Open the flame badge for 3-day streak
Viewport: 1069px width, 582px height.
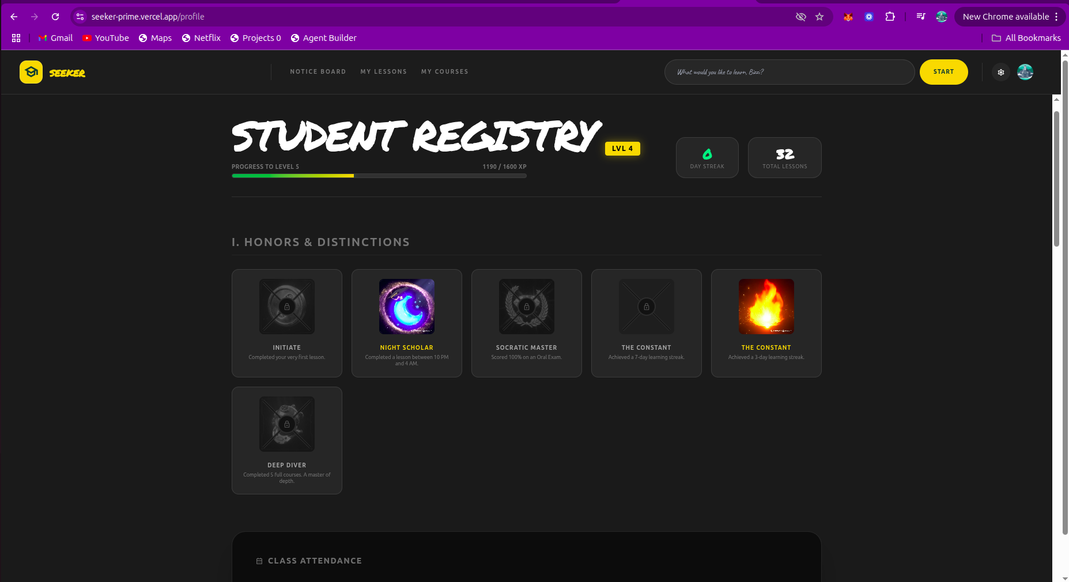pos(766,307)
